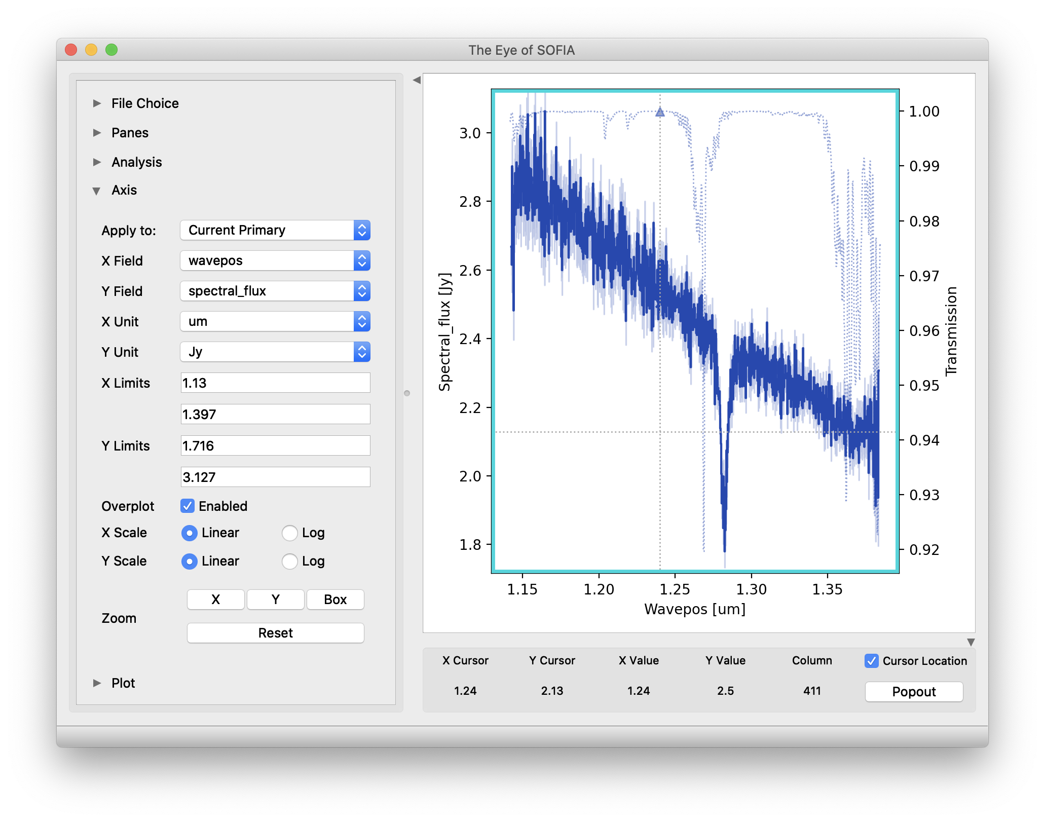The image size is (1045, 822).
Task: Collapse the cursor location bar via down arrow
Action: 972,642
